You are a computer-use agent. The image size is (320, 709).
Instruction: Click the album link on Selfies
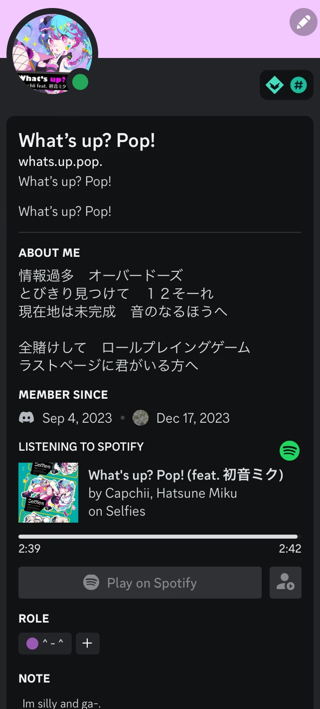(x=117, y=511)
